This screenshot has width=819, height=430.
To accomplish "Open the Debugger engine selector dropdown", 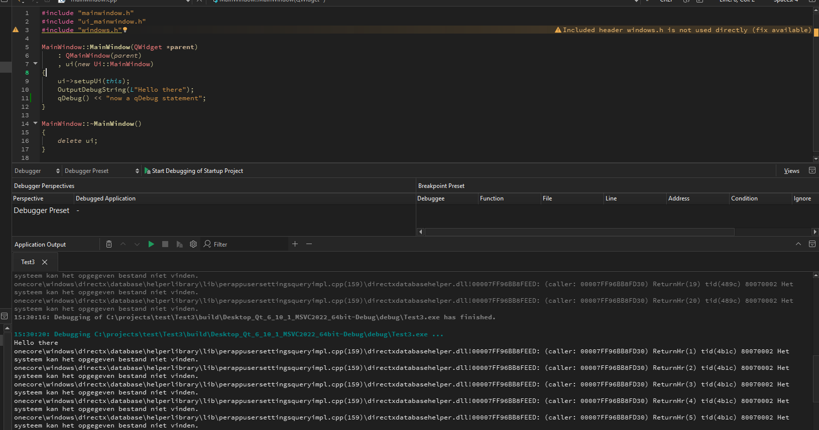I will pyautogui.click(x=37, y=171).
